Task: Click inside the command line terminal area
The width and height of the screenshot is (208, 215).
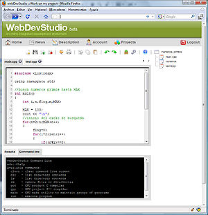Action: (x=75, y=178)
